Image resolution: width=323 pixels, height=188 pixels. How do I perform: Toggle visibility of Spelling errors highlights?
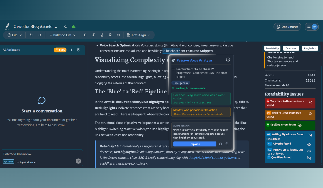point(300,125)
